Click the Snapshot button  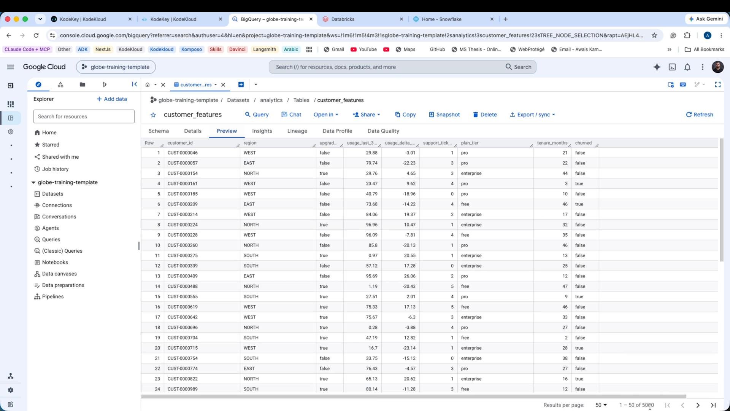click(444, 115)
